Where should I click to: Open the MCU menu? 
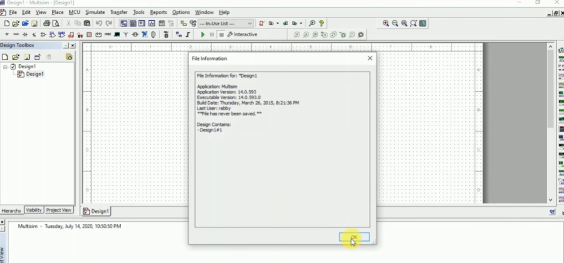coord(74,12)
